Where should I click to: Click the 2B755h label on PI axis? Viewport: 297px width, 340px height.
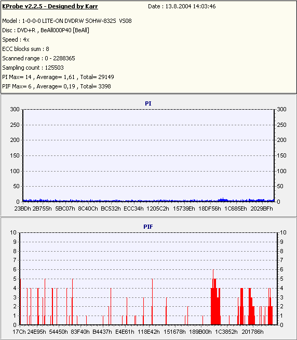tap(42, 208)
